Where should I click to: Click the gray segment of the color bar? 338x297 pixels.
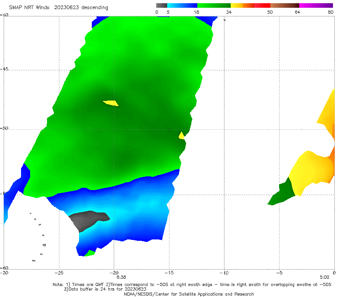point(162,5)
